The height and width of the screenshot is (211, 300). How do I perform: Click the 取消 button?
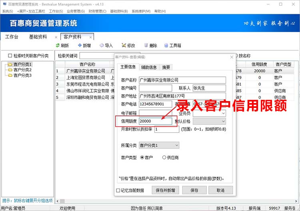point(220,190)
